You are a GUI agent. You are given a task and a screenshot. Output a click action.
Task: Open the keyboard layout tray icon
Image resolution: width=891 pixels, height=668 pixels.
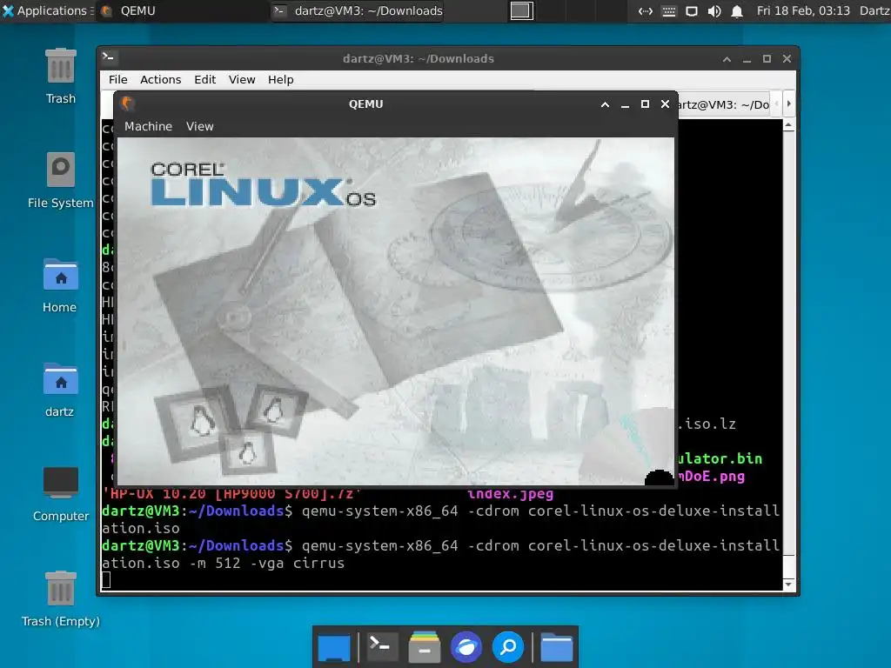(x=669, y=10)
